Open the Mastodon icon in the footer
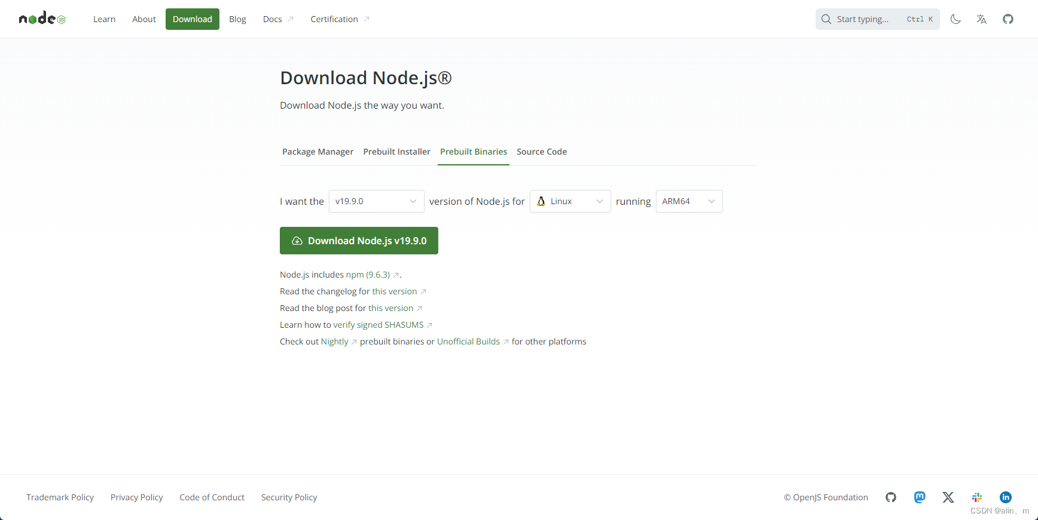1038x520 pixels. tap(920, 497)
